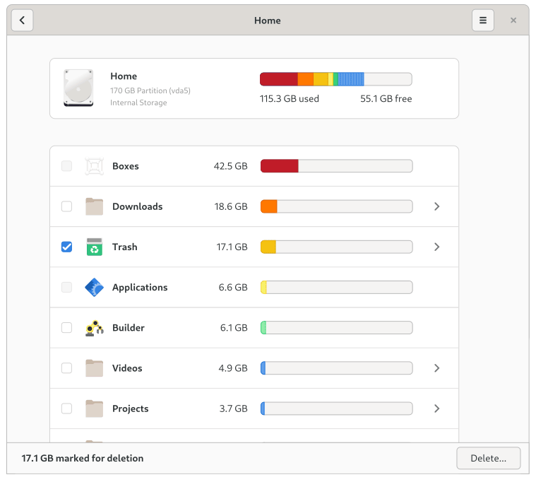Expand the Downloads row chevron
The width and height of the screenshot is (536, 482).
(x=436, y=206)
